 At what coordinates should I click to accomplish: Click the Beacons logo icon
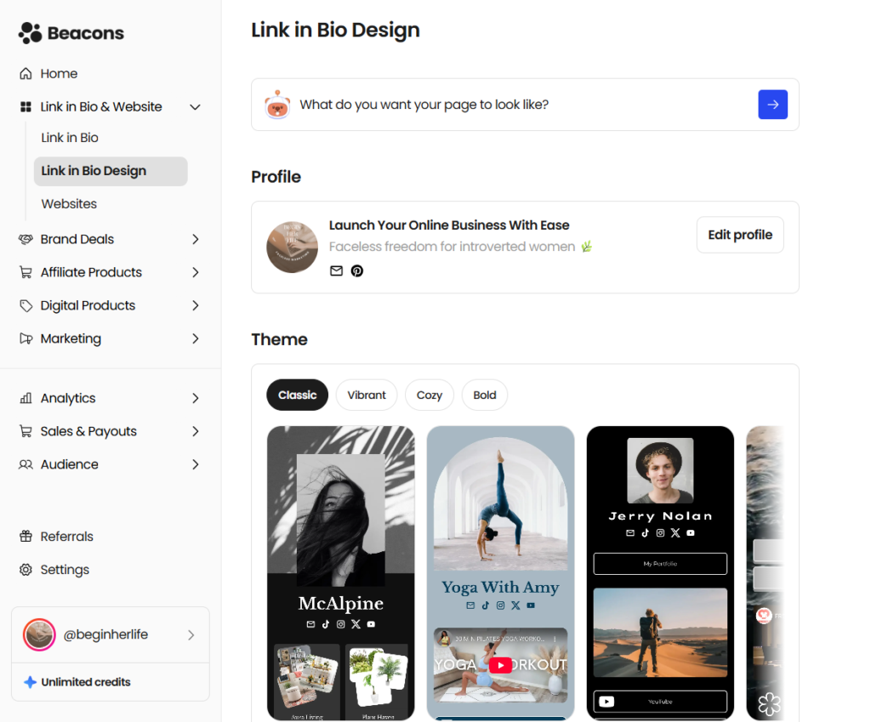[x=30, y=33]
